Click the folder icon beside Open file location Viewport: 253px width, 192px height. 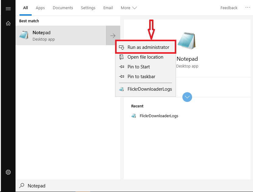(x=121, y=57)
